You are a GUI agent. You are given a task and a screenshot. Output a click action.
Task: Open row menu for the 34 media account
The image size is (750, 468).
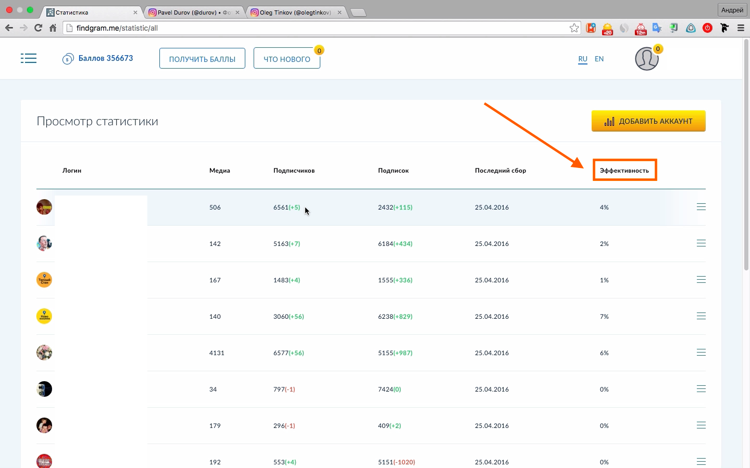coord(701,389)
